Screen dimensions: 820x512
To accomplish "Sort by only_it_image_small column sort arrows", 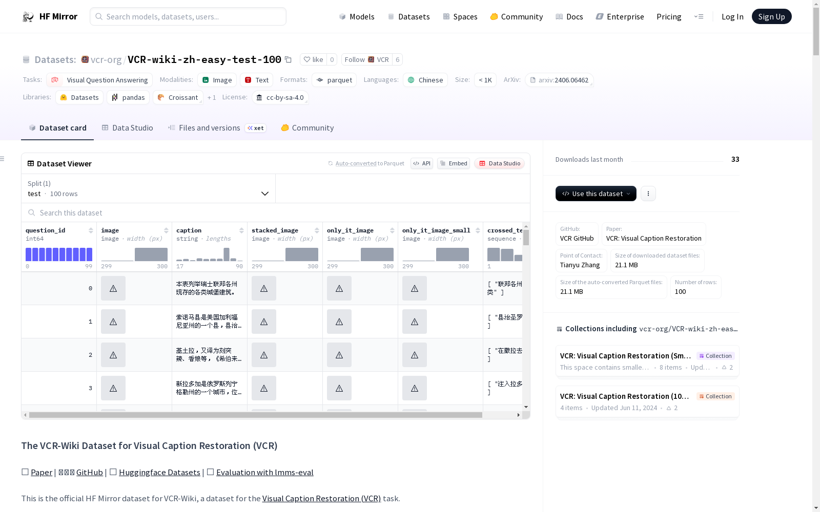I will 478,230.
